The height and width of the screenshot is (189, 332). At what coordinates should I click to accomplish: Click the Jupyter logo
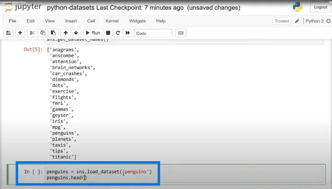[23, 7]
